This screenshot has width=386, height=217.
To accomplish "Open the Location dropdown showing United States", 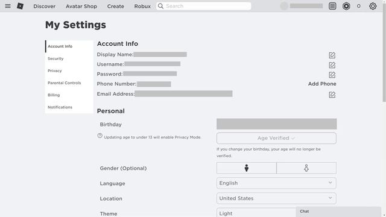I will 276,198.
